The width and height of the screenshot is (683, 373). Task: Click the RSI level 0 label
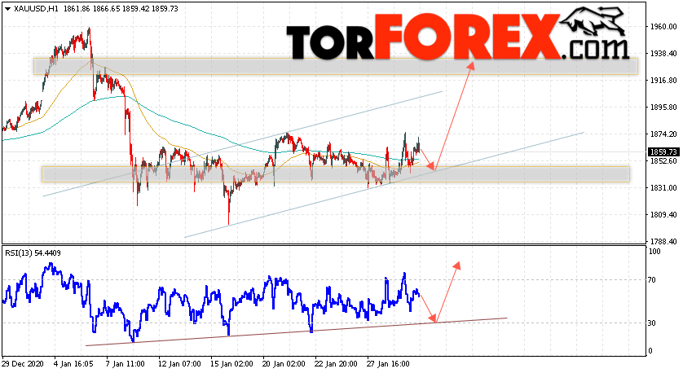pos(650,351)
